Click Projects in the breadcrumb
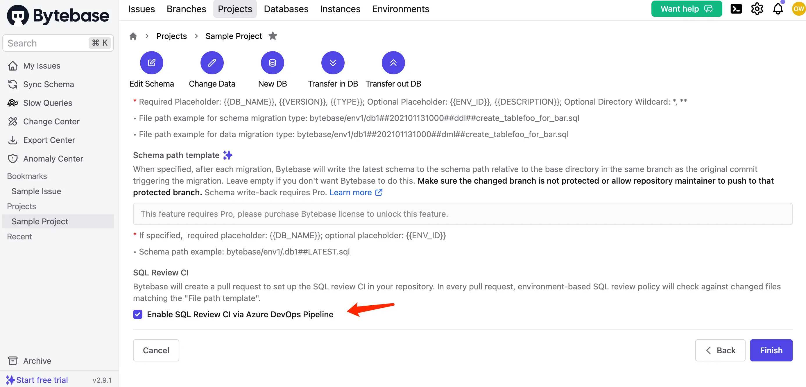The height and width of the screenshot is (387, 806). [x=171, y=36]
